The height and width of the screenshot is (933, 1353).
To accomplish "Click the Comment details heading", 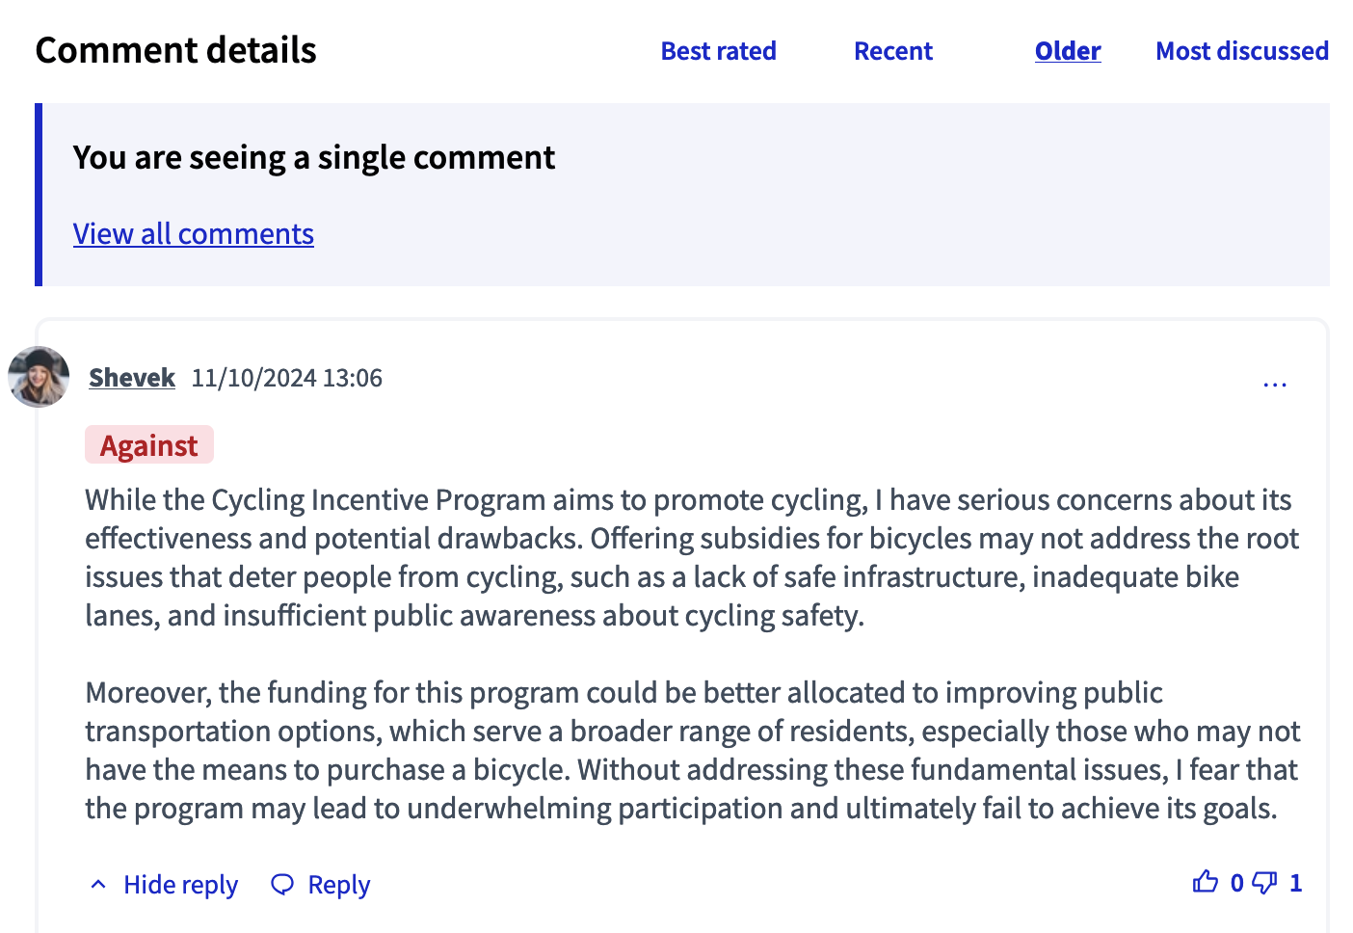I will click(176, 50).
